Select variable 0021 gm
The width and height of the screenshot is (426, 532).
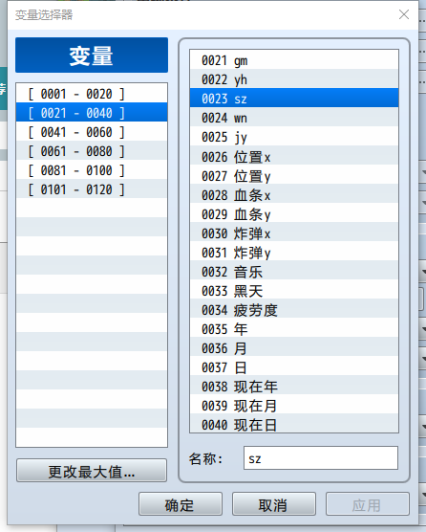294,60
